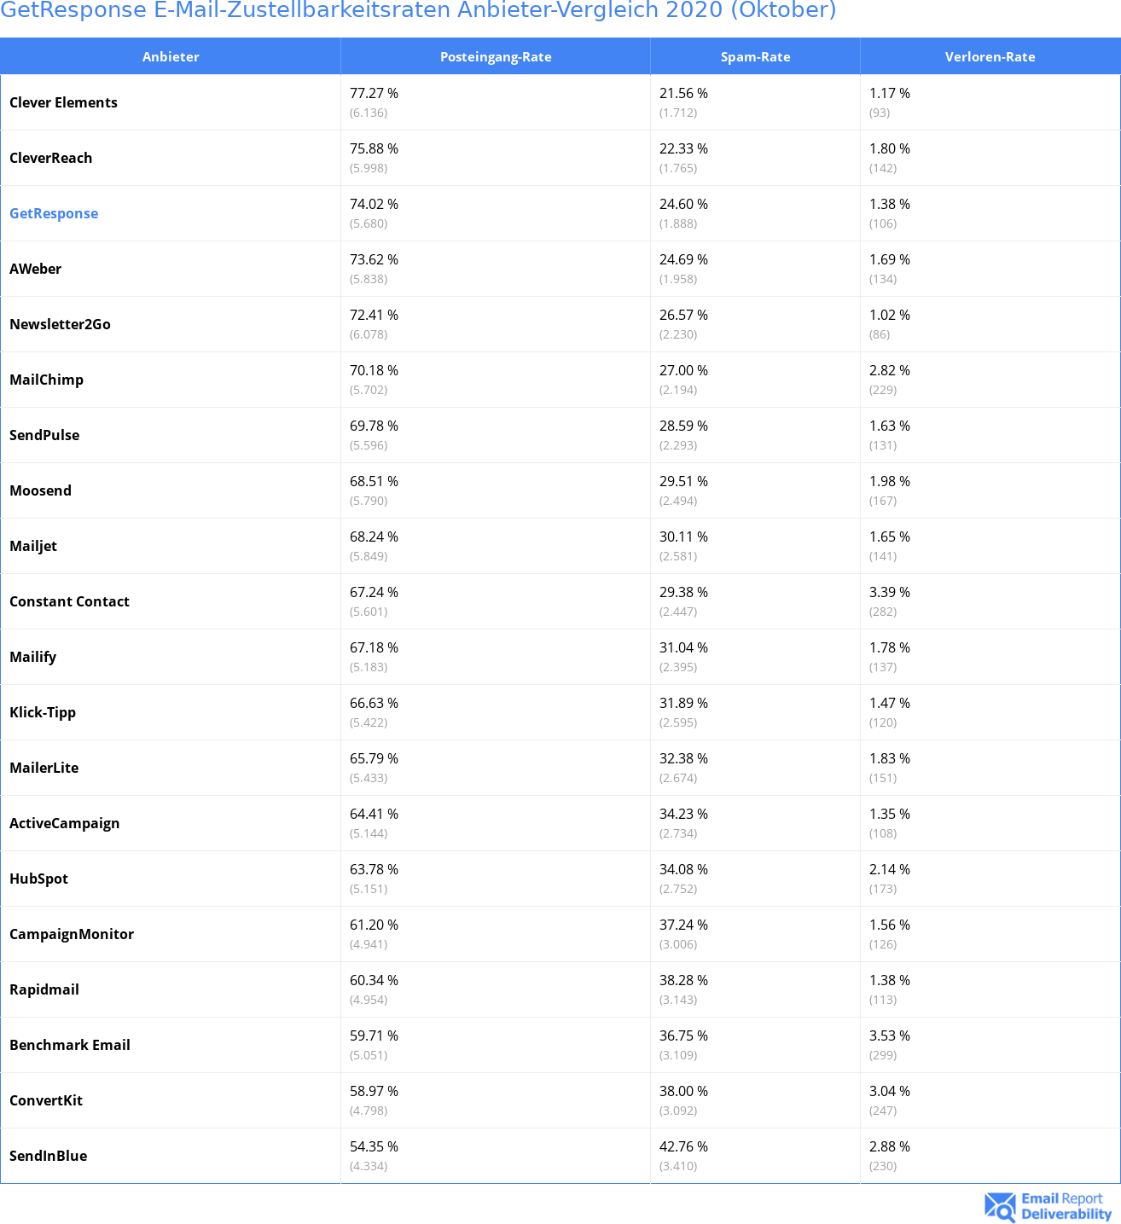
Task: Click the Newsletter2Go provider name
Action: pos(60,324)
